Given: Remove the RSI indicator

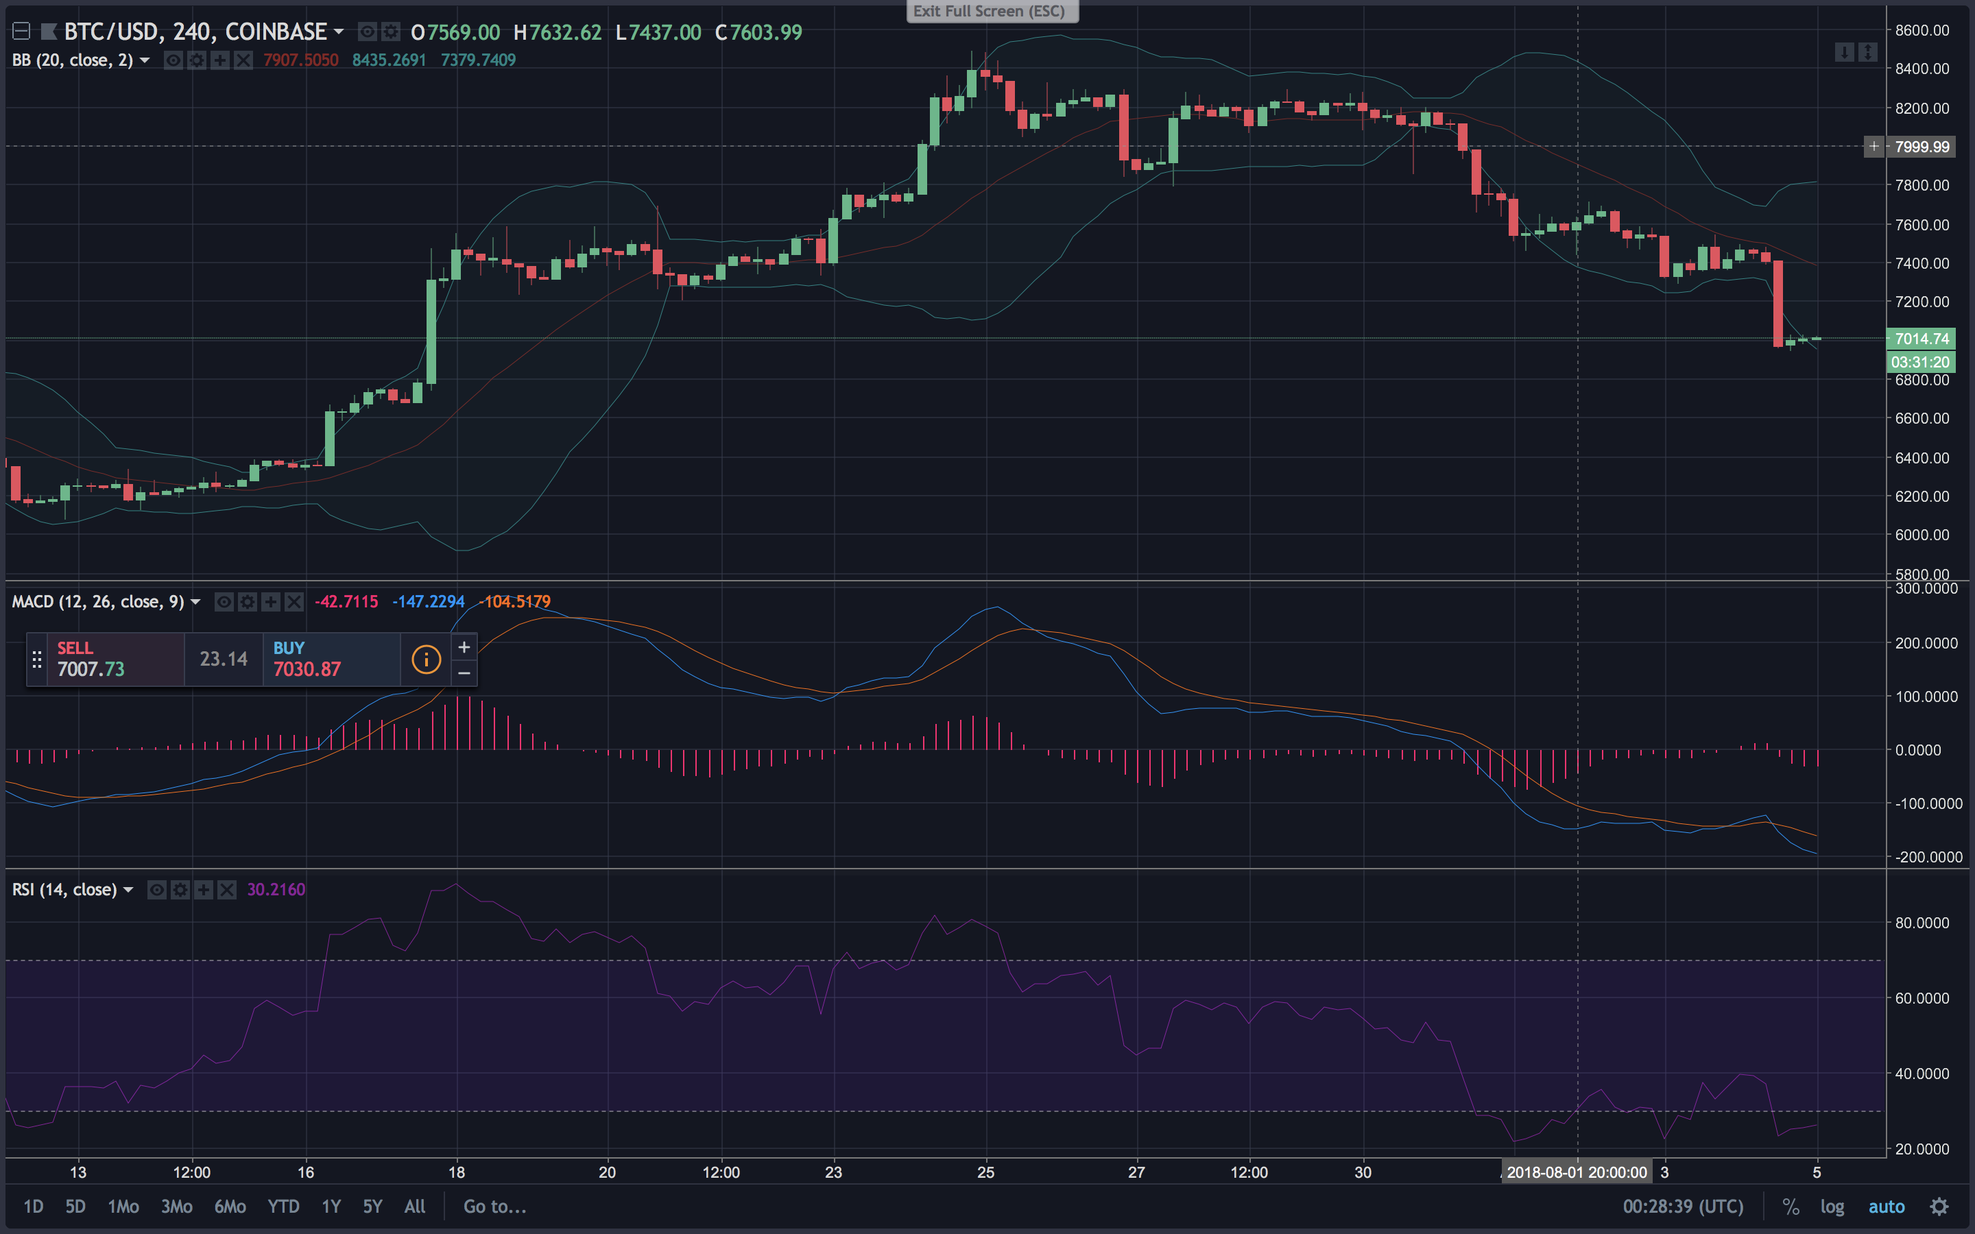Looking at the screenshot, I should (227, 890).
